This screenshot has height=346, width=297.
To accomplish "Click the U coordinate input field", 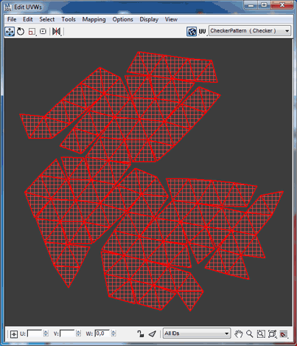I will pos(35,333).
